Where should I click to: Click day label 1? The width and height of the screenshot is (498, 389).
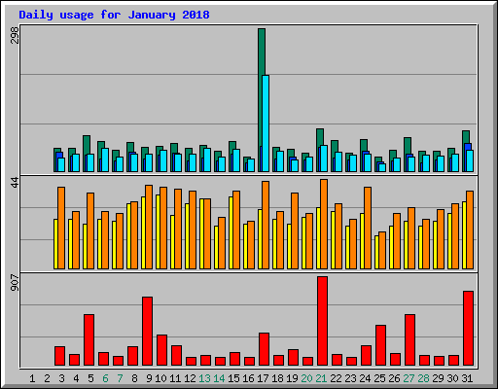tap(32, 378)
